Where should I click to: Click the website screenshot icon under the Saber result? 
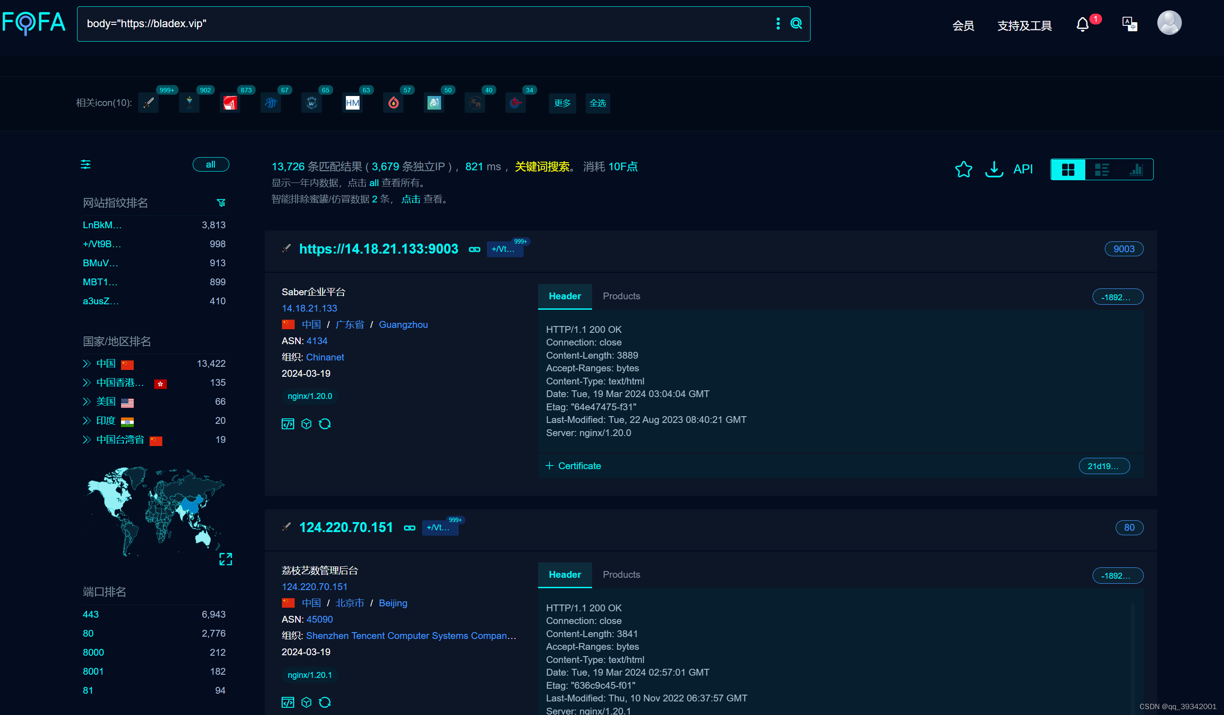coord(287,423)
